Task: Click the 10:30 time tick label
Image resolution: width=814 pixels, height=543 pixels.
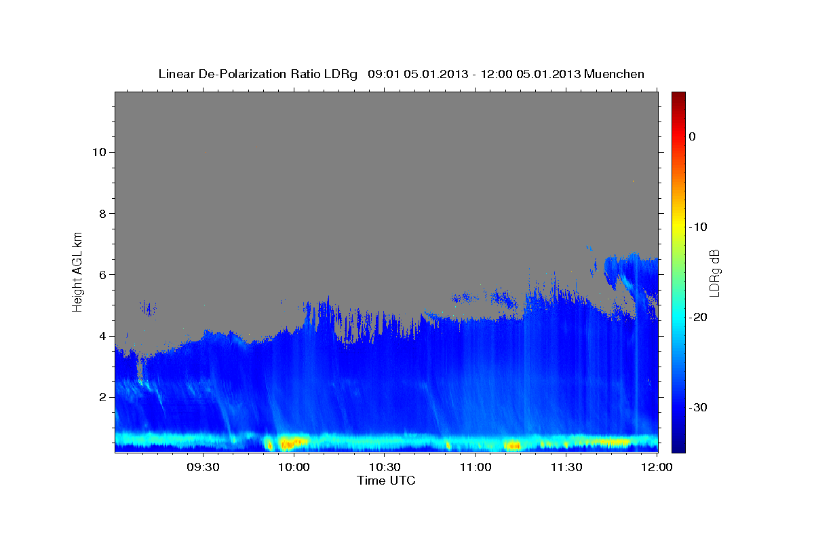Action: click(x=385, y=467)
